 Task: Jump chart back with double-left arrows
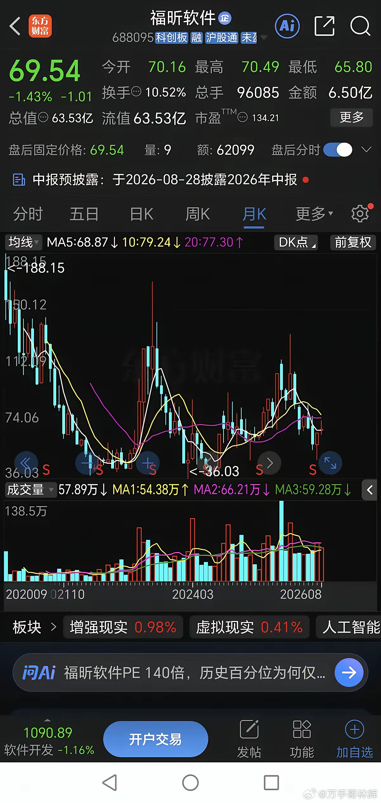(26, 463)
